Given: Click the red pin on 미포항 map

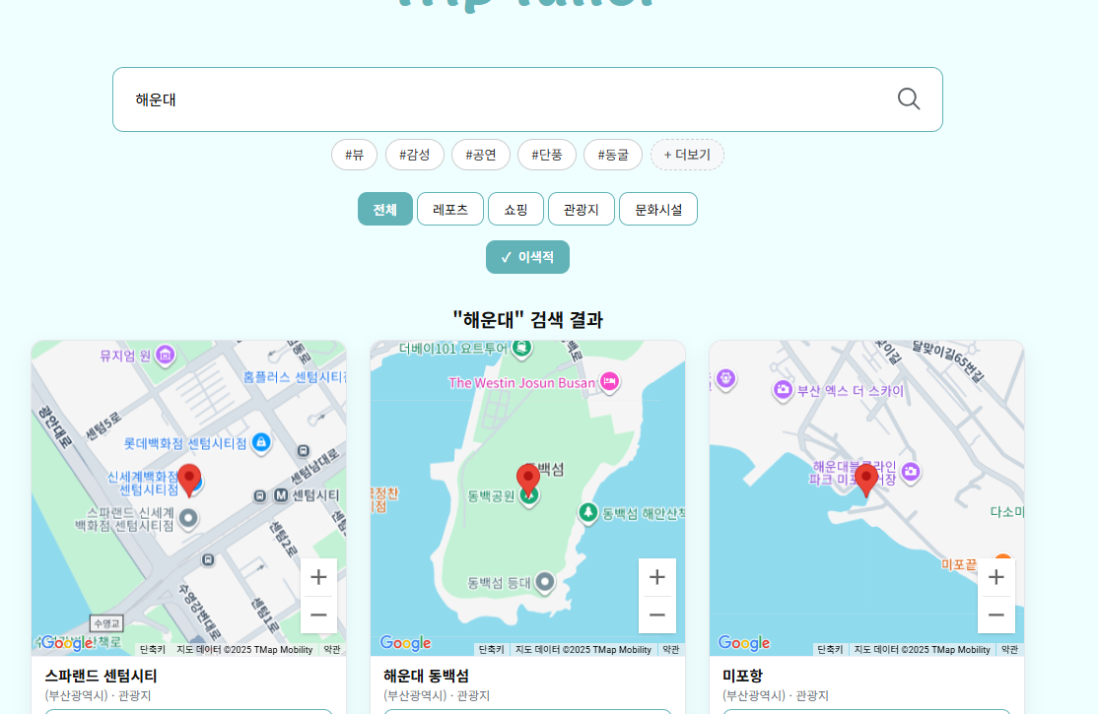Looking at the screenshot, I should [x=866, y=476].
